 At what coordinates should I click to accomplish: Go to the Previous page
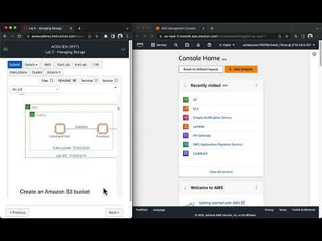pos(17,212)
